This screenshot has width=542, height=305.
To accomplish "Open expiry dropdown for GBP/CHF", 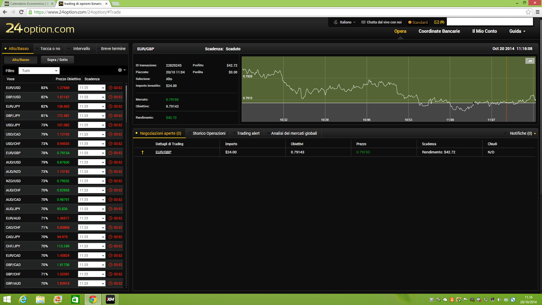I will (91, 274).
